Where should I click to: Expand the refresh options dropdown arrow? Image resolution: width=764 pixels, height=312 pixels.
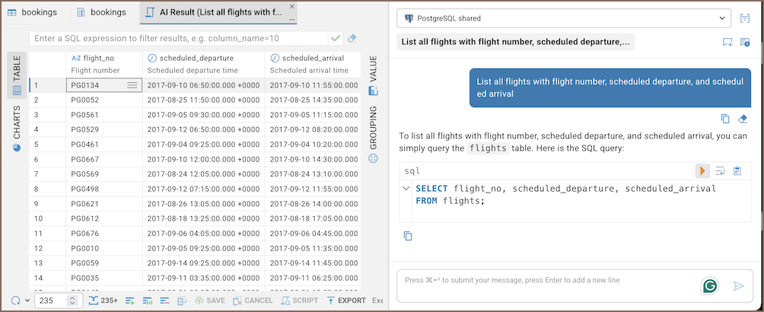[x=27, y=301]
